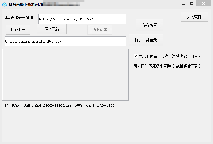Focus the Douyin share link URL field
Image resolution: width=213 pixels, height=144 pixels.
[82, 19]
